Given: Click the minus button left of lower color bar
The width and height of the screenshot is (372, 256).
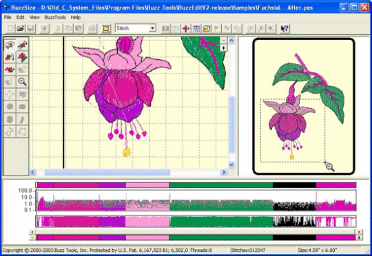Looking at the screenshot, I should click(32, 237).
